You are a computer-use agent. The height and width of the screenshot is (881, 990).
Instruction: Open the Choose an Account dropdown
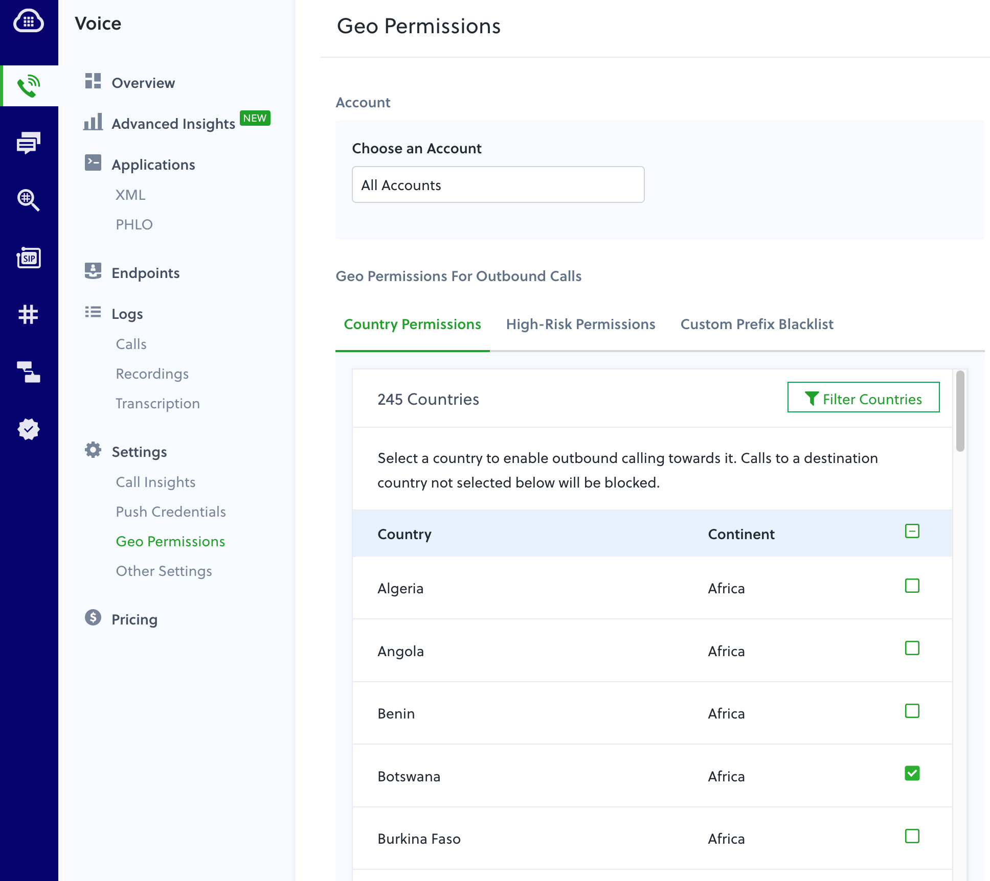498,184
